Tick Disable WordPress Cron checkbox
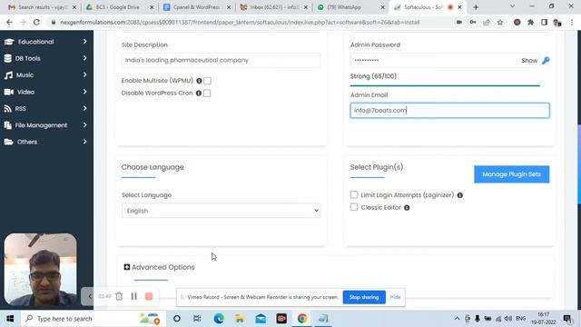 (x=207, y=93)
